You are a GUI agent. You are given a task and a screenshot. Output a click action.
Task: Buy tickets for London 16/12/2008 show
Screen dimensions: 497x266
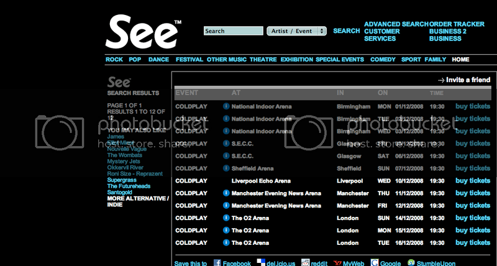coord(473,243)
